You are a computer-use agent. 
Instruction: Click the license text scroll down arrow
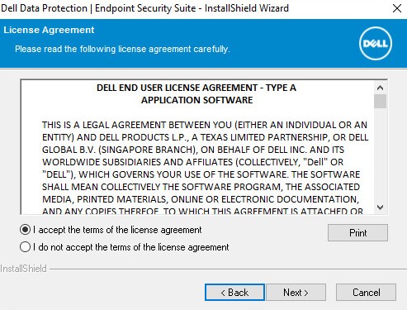[381, 207]
